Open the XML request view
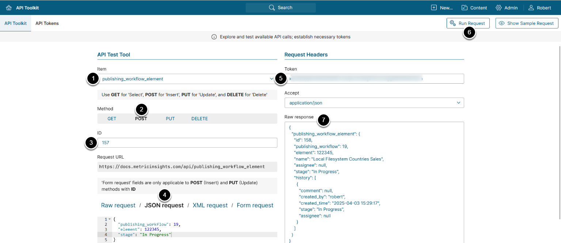The width and height of the screenshot is (561, 243). point(210,205)
